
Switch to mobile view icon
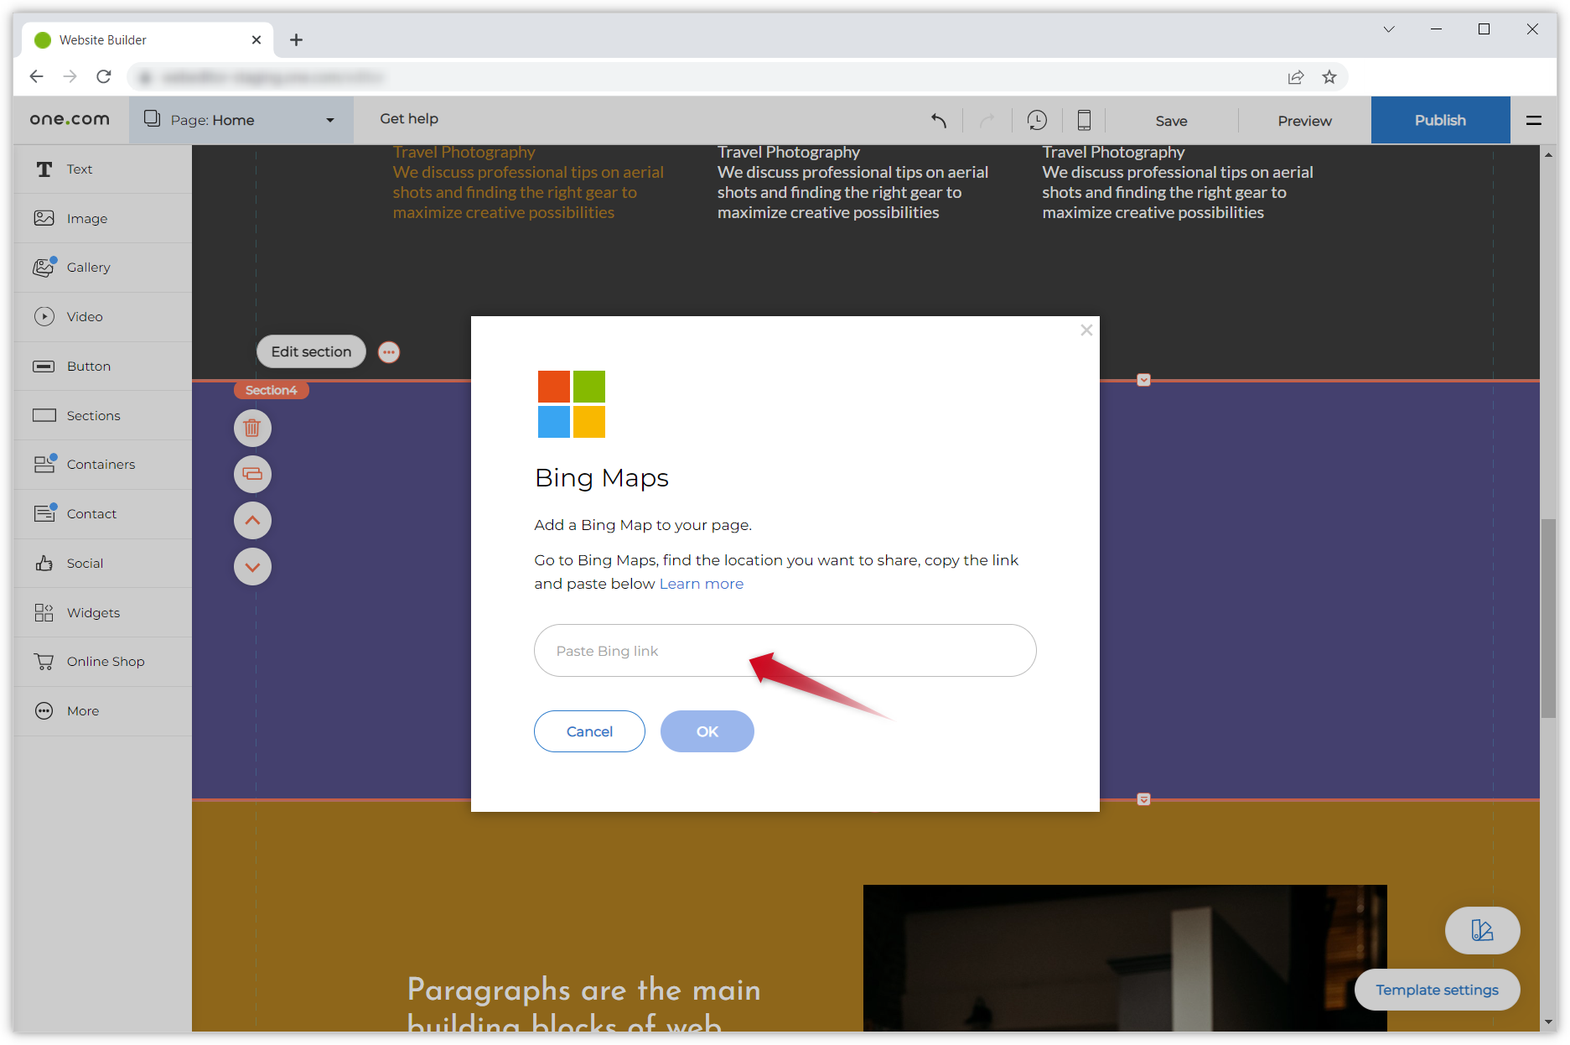[1084, 121]
